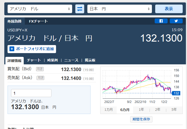Share page via Facebook icon

(x=161, y=21)
